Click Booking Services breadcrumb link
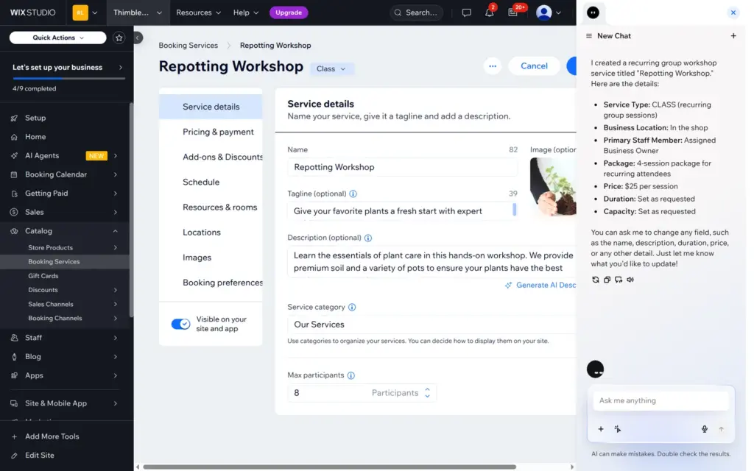Viewport: 754px width, 471px height. [188, 45]
